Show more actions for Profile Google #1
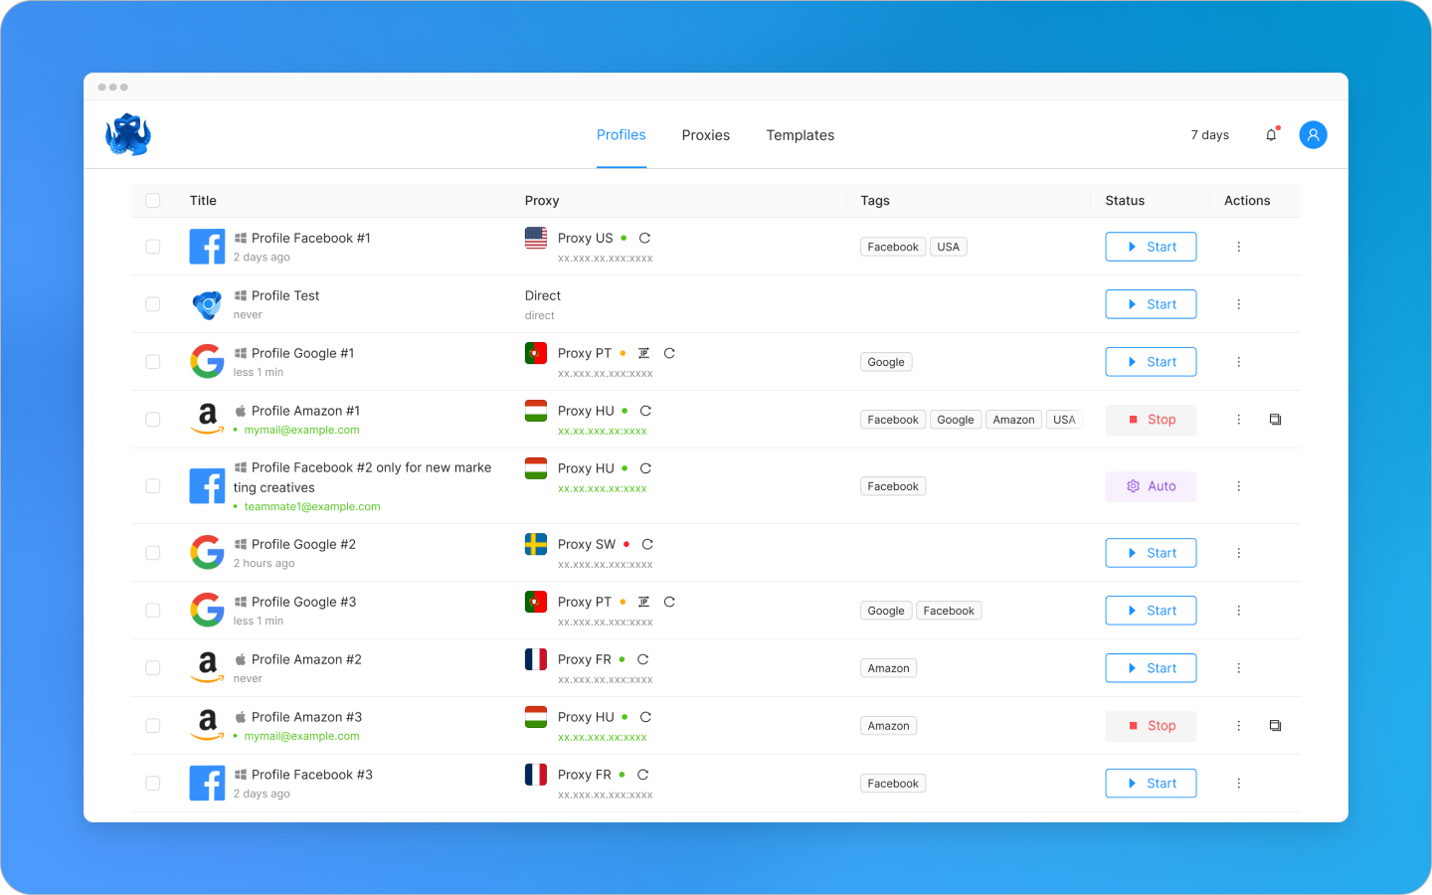This screenshot has width=1432, height=895. tap(1239, 362)
